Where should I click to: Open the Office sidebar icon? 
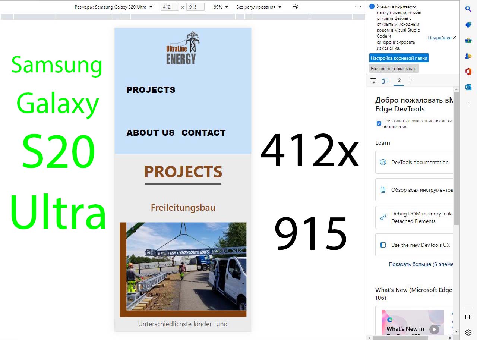(x=468, y=72)
